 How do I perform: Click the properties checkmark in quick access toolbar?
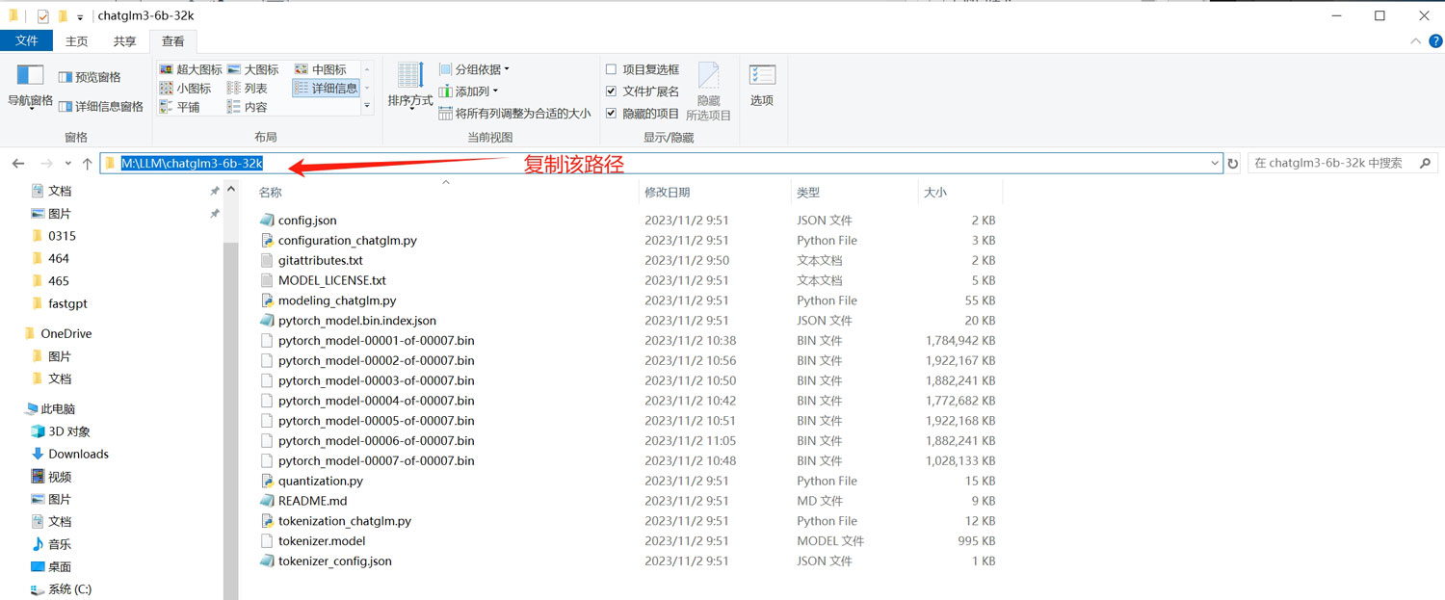tap(43, 16)
